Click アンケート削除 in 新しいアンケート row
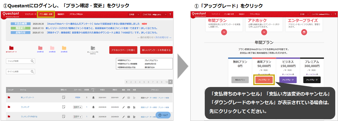 [164, 98]
